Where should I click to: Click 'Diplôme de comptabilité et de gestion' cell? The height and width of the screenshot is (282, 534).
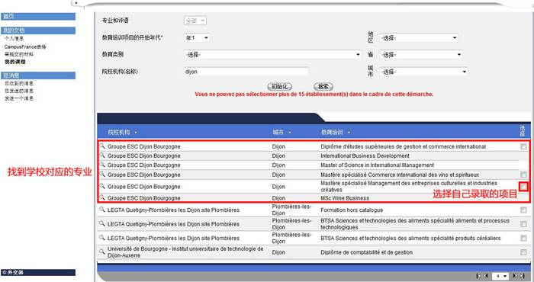click(366, 252)
